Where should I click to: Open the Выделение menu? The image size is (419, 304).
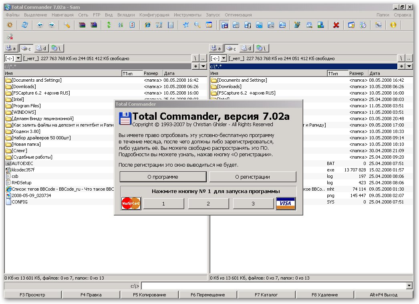35,15
